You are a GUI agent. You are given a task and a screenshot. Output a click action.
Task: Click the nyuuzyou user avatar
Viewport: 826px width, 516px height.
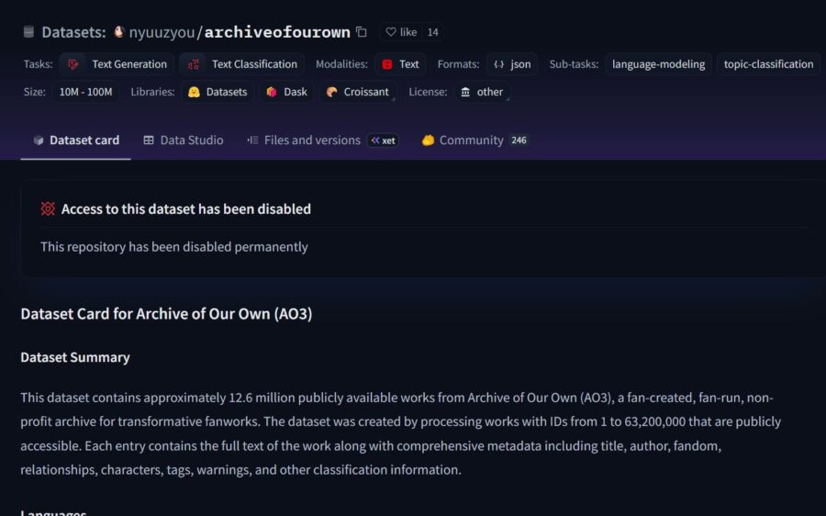click(x=119, y=31)
